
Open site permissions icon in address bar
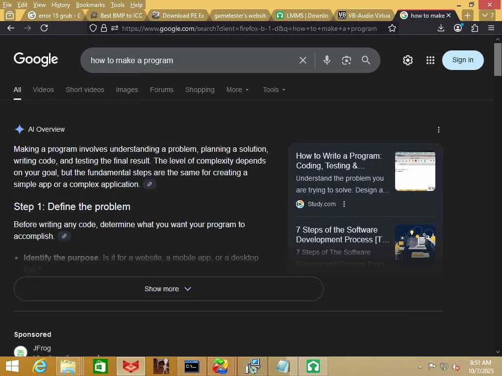[115, 28]
